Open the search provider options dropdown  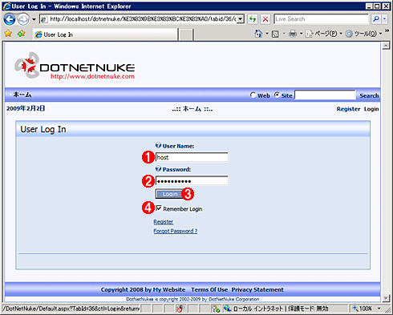point(384,19)
